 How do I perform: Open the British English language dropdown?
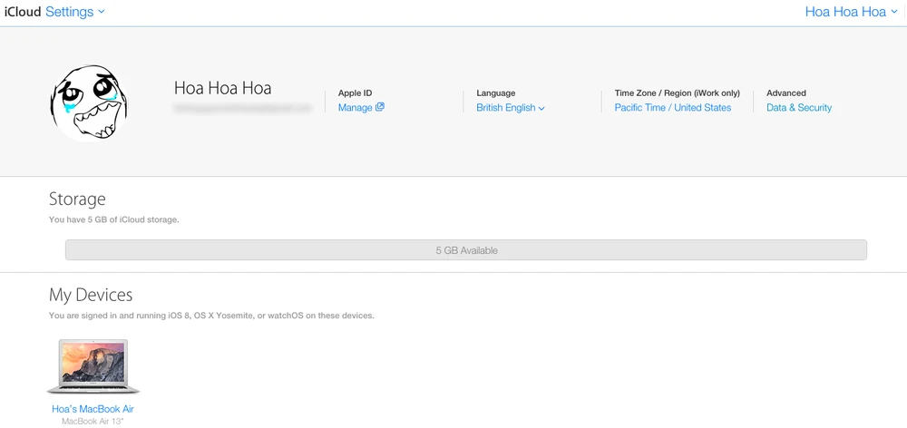(x=506, y=108)
